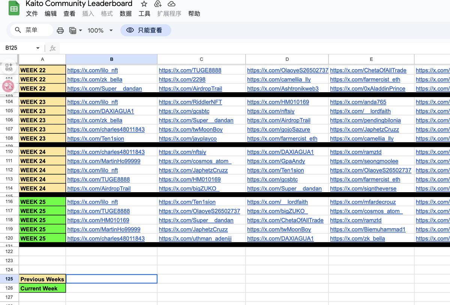Select the green Current Week legend cell

[42, 288]
